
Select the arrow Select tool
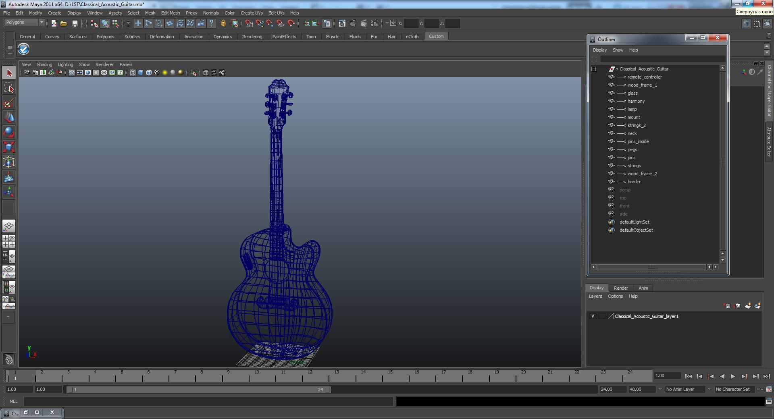pos(9,73)
